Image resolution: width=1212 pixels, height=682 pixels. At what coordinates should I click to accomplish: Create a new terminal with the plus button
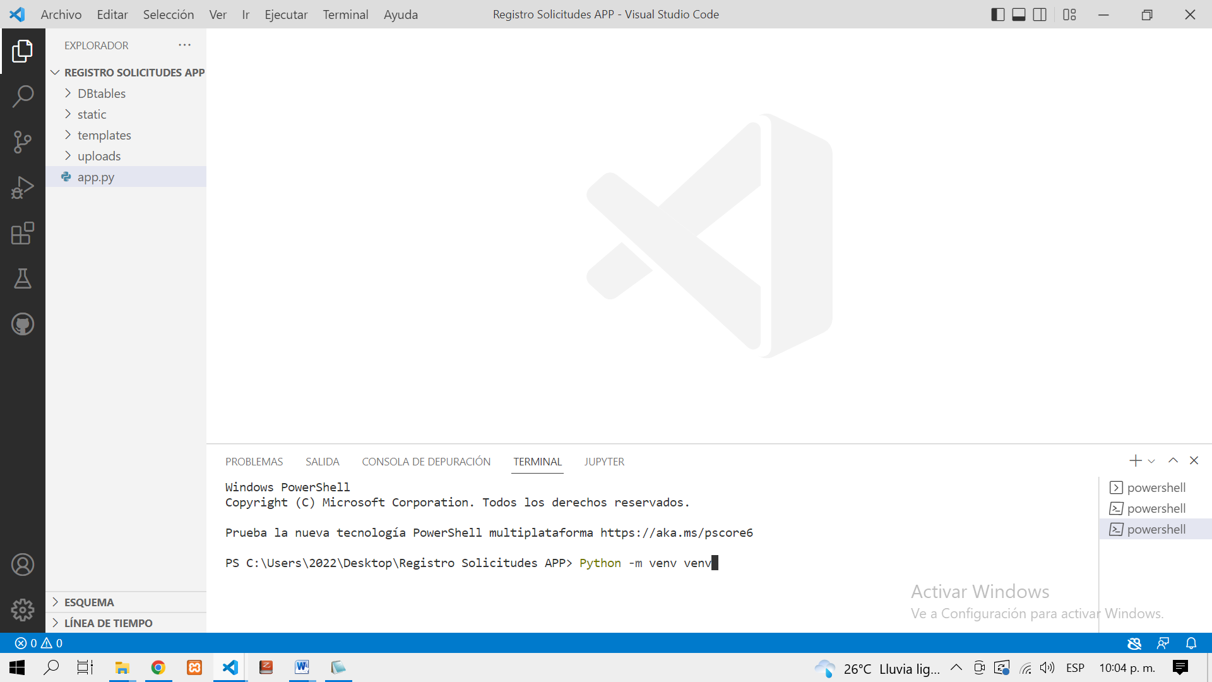click(x=1136, y=460)
